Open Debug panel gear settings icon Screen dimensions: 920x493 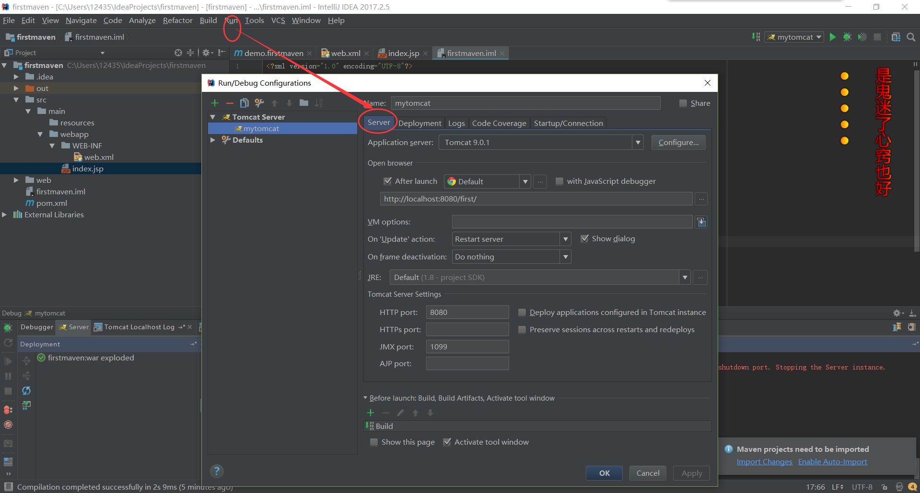click(x=898, y=313)
